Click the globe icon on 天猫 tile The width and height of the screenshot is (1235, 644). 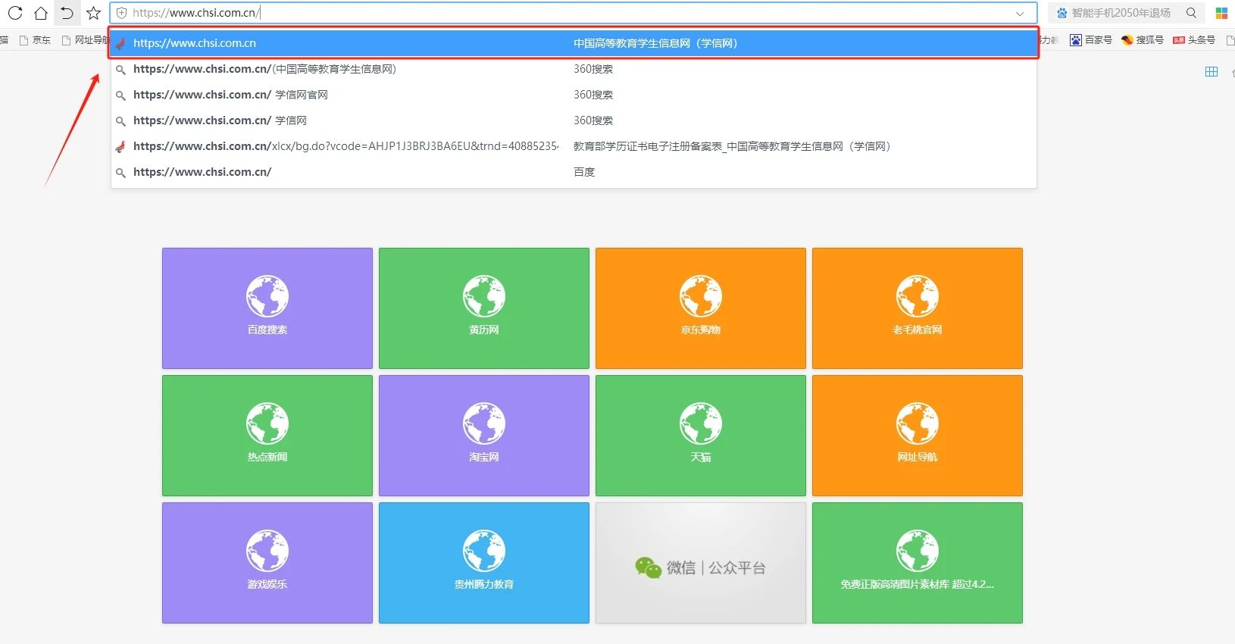[701, 424]
